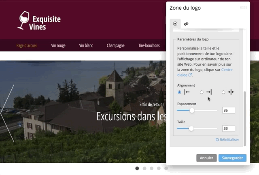Click the align-left arrow icon
Screen dimensions: 259x175
187,92
